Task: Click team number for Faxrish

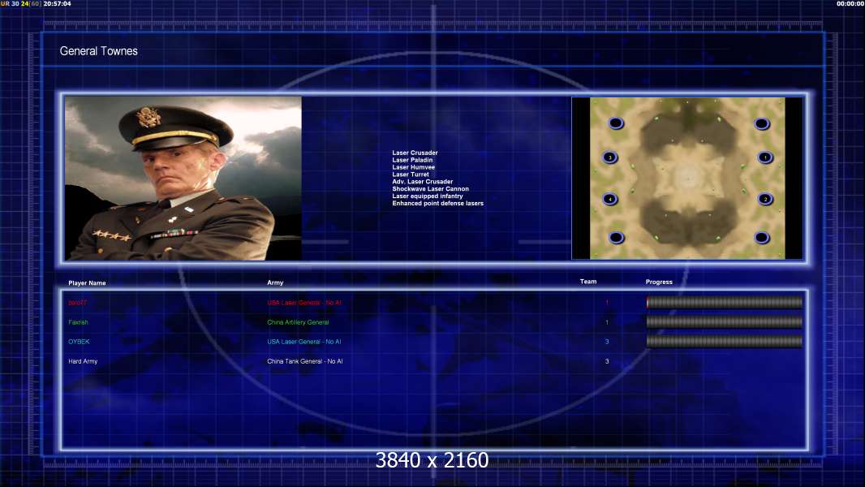Action: click(x=607, y=322)
